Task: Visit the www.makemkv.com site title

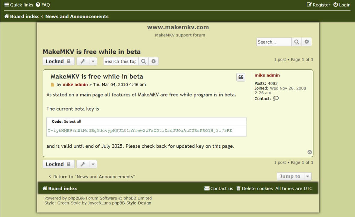Action: (178, 27)
